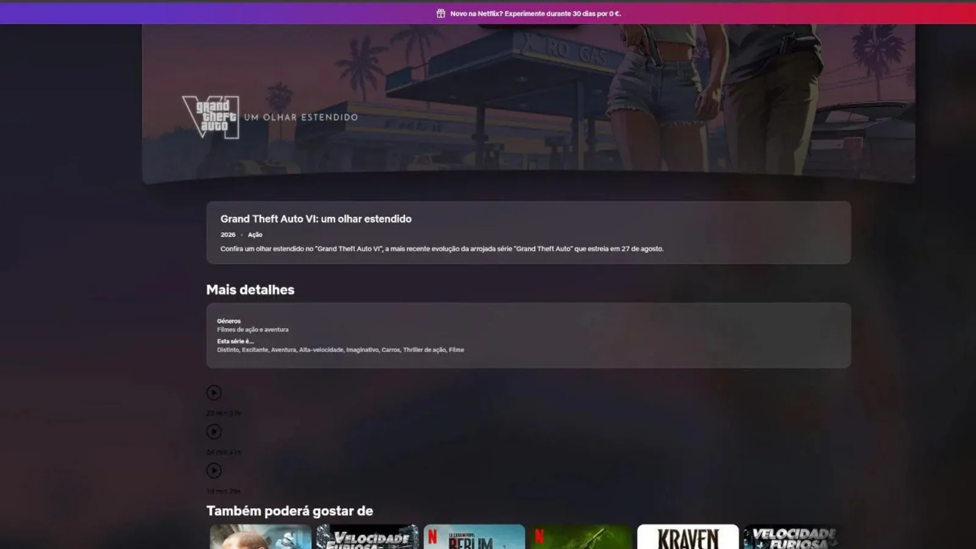Open the Velocidade Furiosa thumbnail beside the Berlim card
Image resolution: width=976 pixels, height=549 pixels.
pyautogui.click(x=367, y=537)
